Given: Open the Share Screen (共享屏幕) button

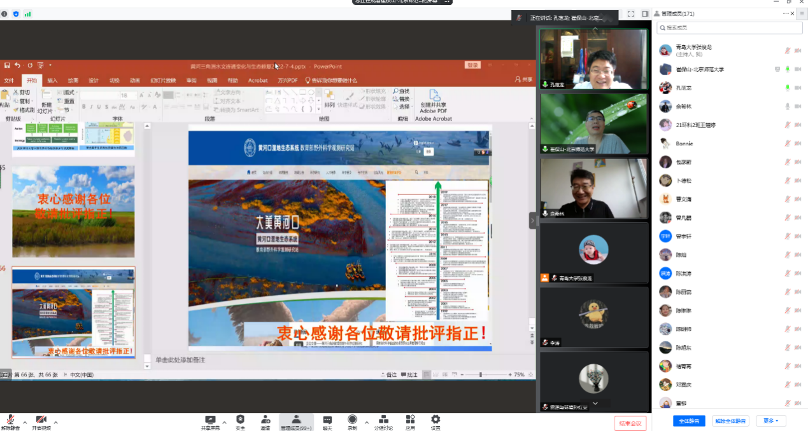Looking at the screenshot, I should tap(210, 421).
